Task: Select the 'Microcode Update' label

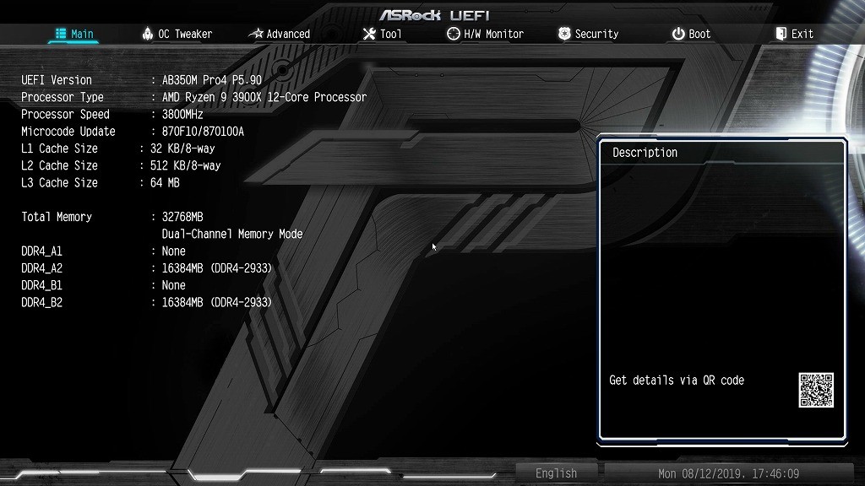Action: coord(68,131)
